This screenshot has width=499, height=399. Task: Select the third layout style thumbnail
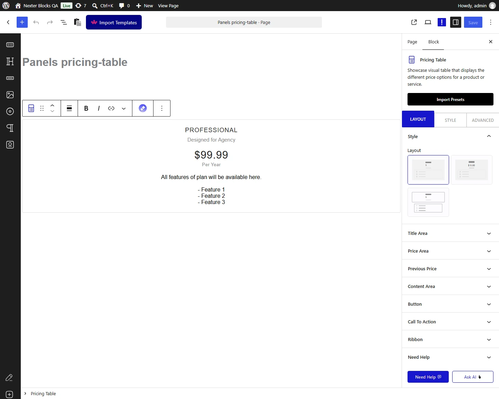pyautogui.click(x=428, y=202)
